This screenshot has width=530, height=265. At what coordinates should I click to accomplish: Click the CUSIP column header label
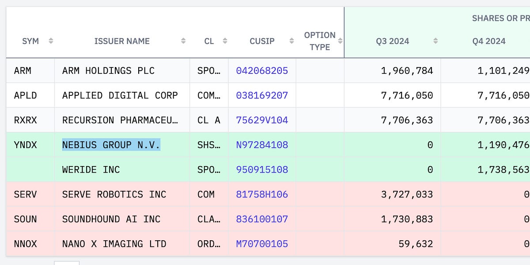click(x=262, y=41)
